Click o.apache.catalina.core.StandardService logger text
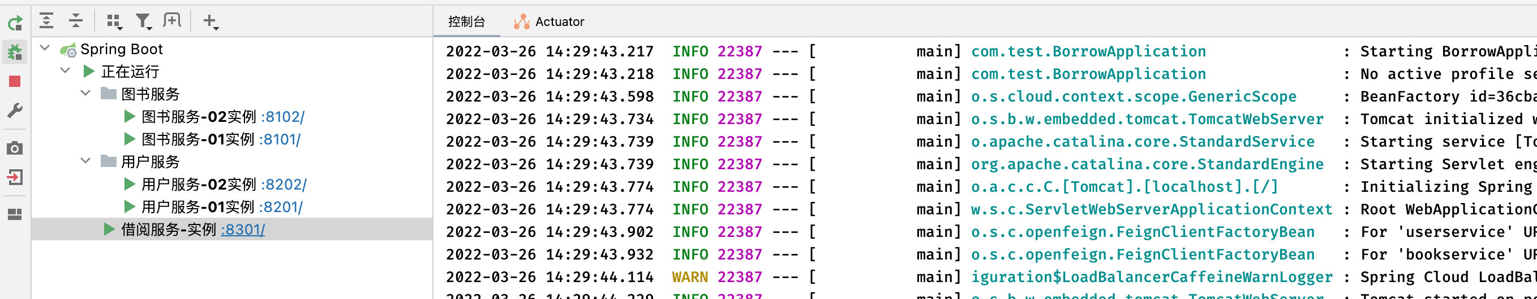 (x=1143, y=142)
